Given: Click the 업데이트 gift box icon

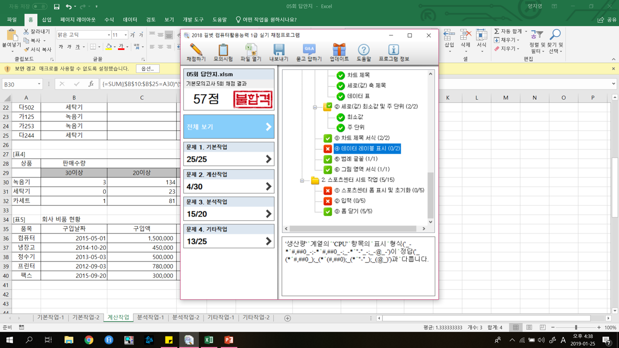Looking at the screenshot, I should [339, 52].
